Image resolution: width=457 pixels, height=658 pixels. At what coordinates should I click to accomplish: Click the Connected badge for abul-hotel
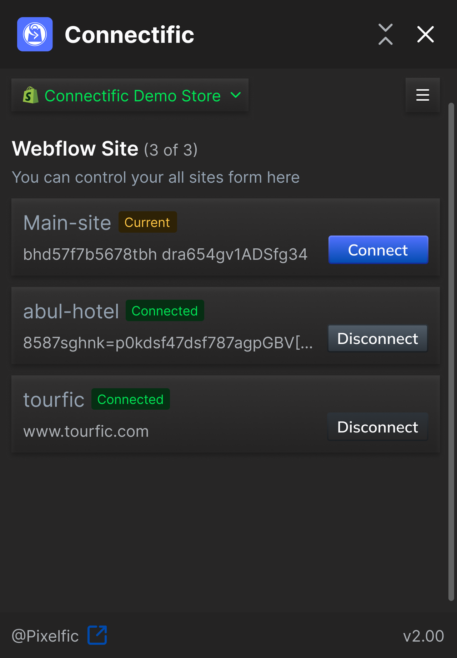(x=165, y=310)
